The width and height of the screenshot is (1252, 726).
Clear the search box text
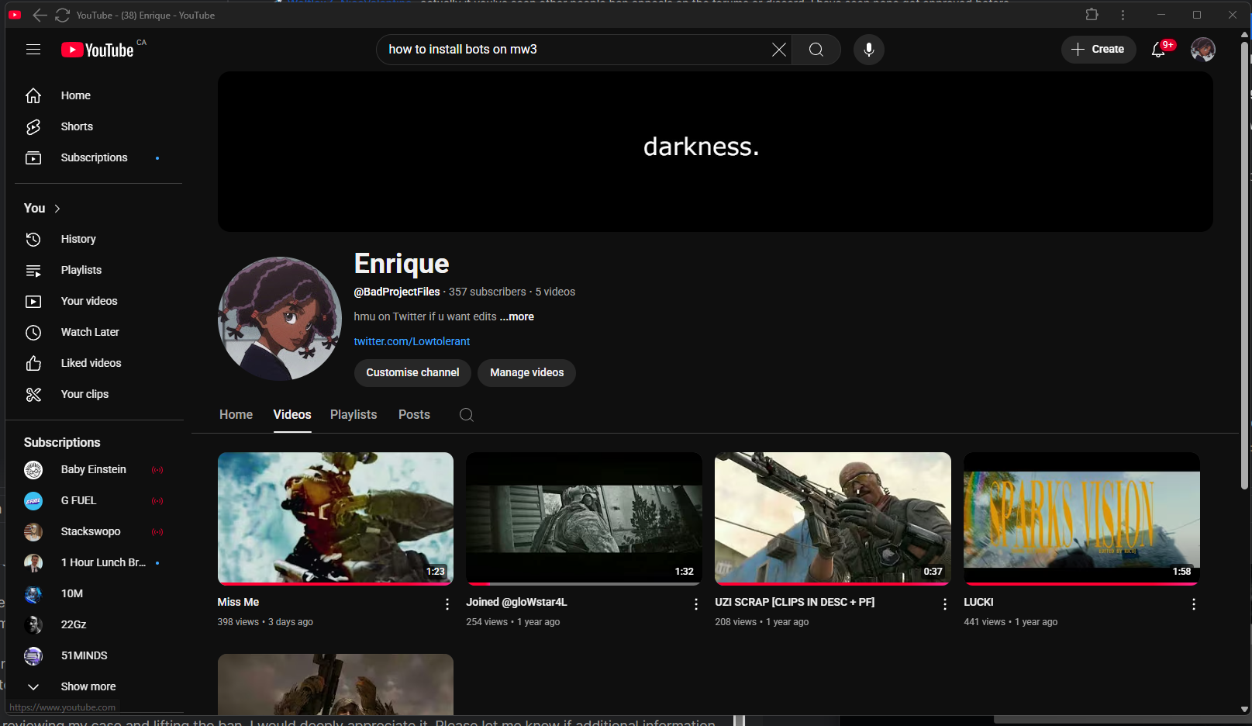[778, 50]
